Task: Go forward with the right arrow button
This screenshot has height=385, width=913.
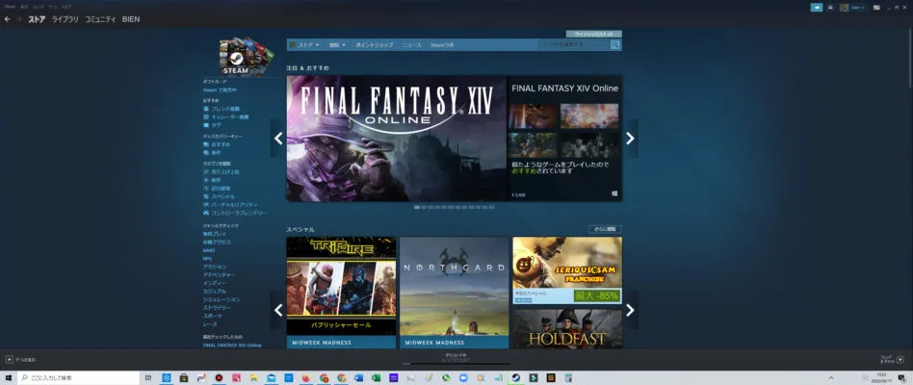Action: tap(19, 19)
